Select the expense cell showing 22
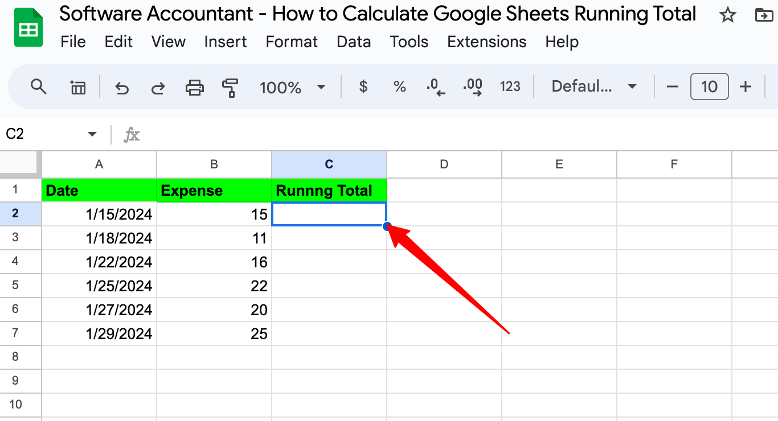This screenshot has height=421, width=778. click(x=214, y=286)
